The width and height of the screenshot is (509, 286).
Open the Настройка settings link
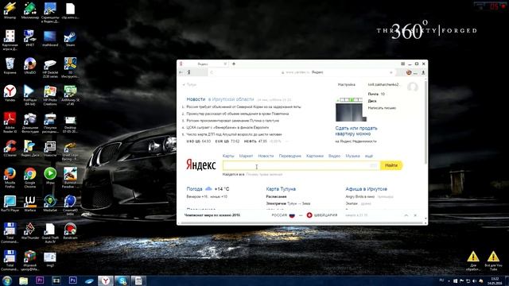tap(347, 85)
